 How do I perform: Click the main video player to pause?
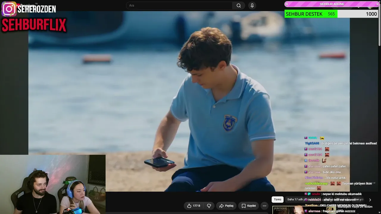pyautogui.click(x=189, y=101)
